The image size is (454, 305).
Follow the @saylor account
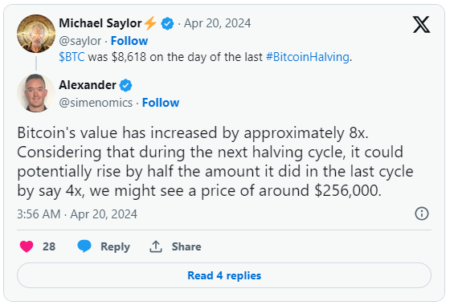(129, 41)
